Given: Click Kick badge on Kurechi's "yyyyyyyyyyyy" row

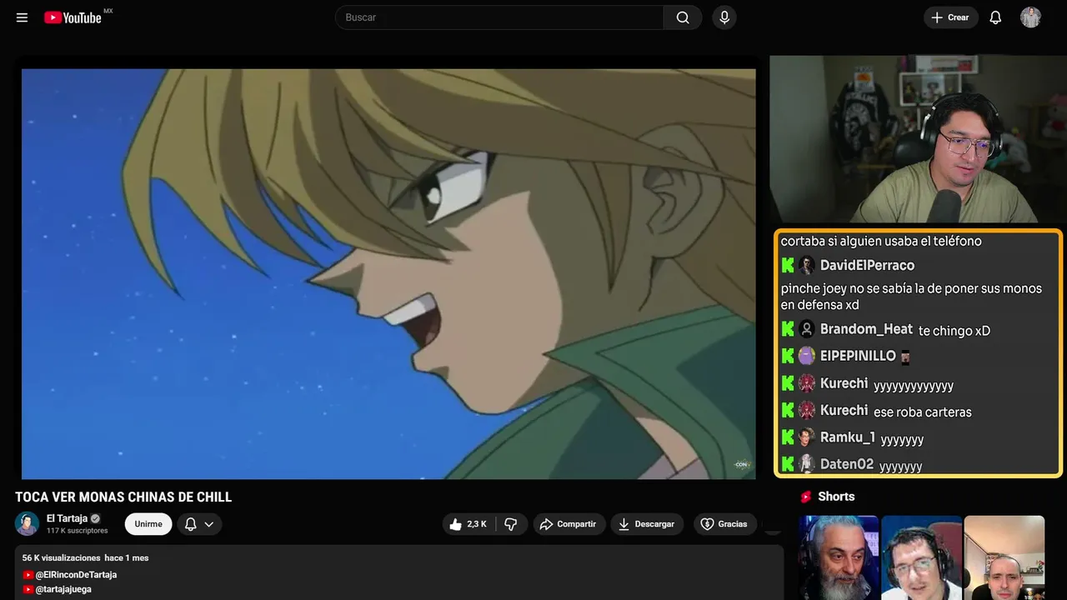Looking at the screenshot, I should [x=788, y=383].
